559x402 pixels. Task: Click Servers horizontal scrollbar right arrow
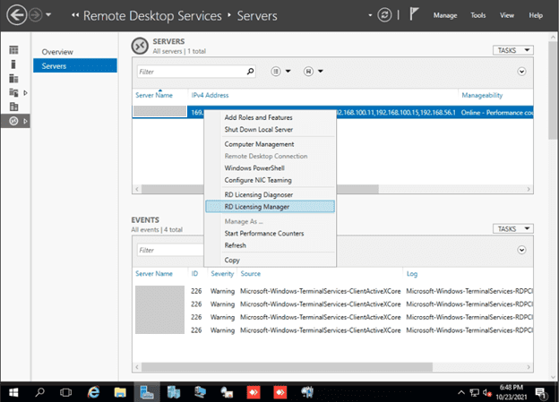click(x=529, y=189)
